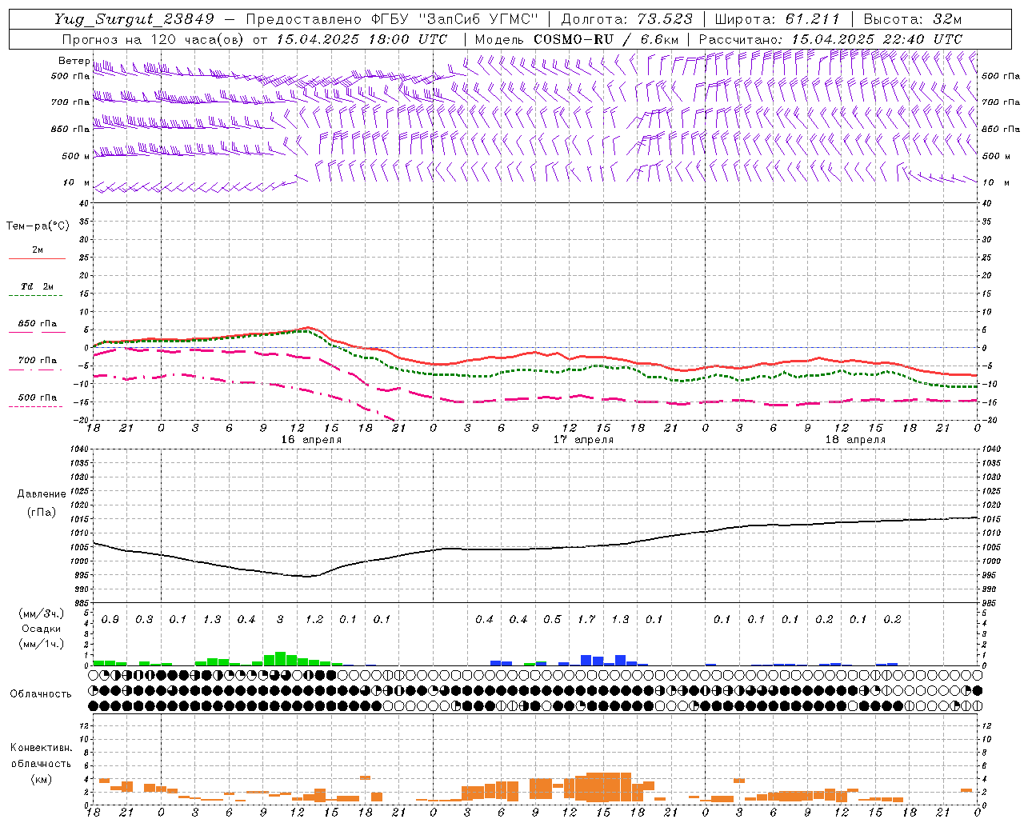Click the station title Yug_Surgut_23849
Screen dimensions: 1024x819
[x=134, y=19]
